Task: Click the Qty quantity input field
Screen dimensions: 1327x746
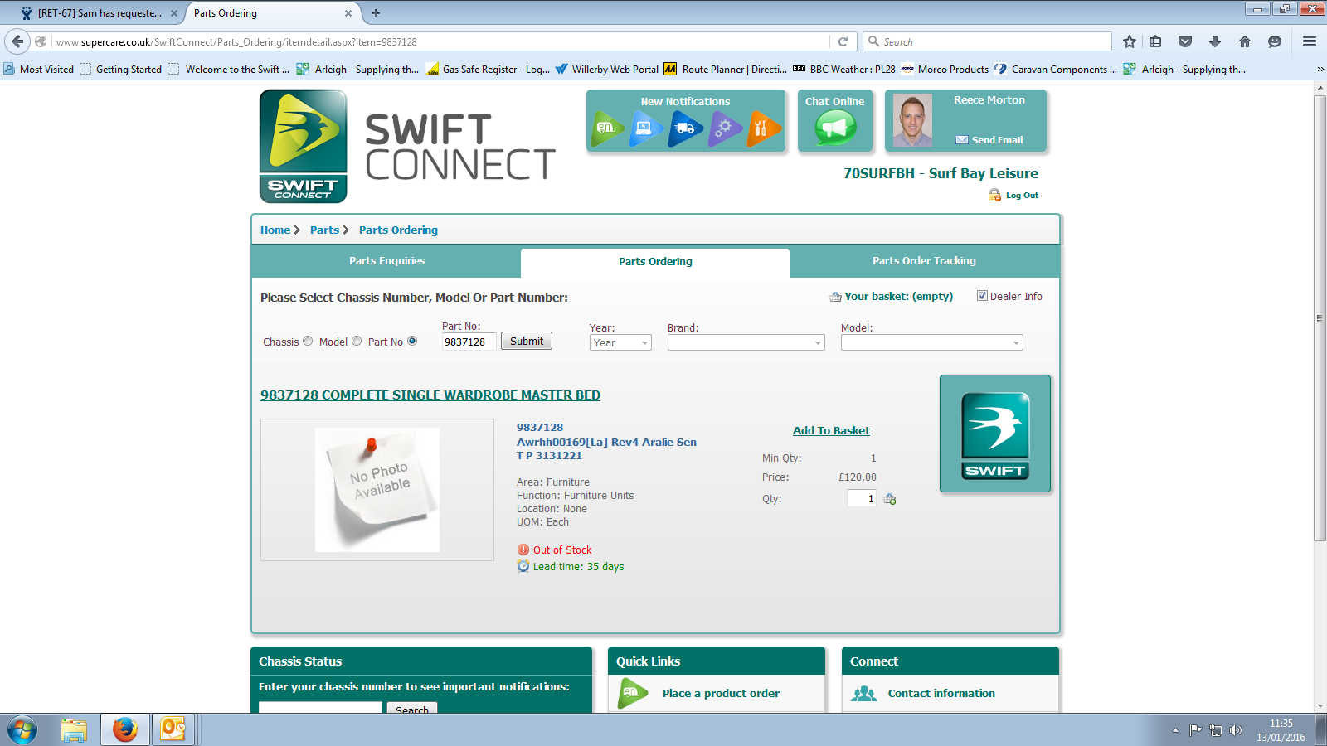Action: point(862,498)
